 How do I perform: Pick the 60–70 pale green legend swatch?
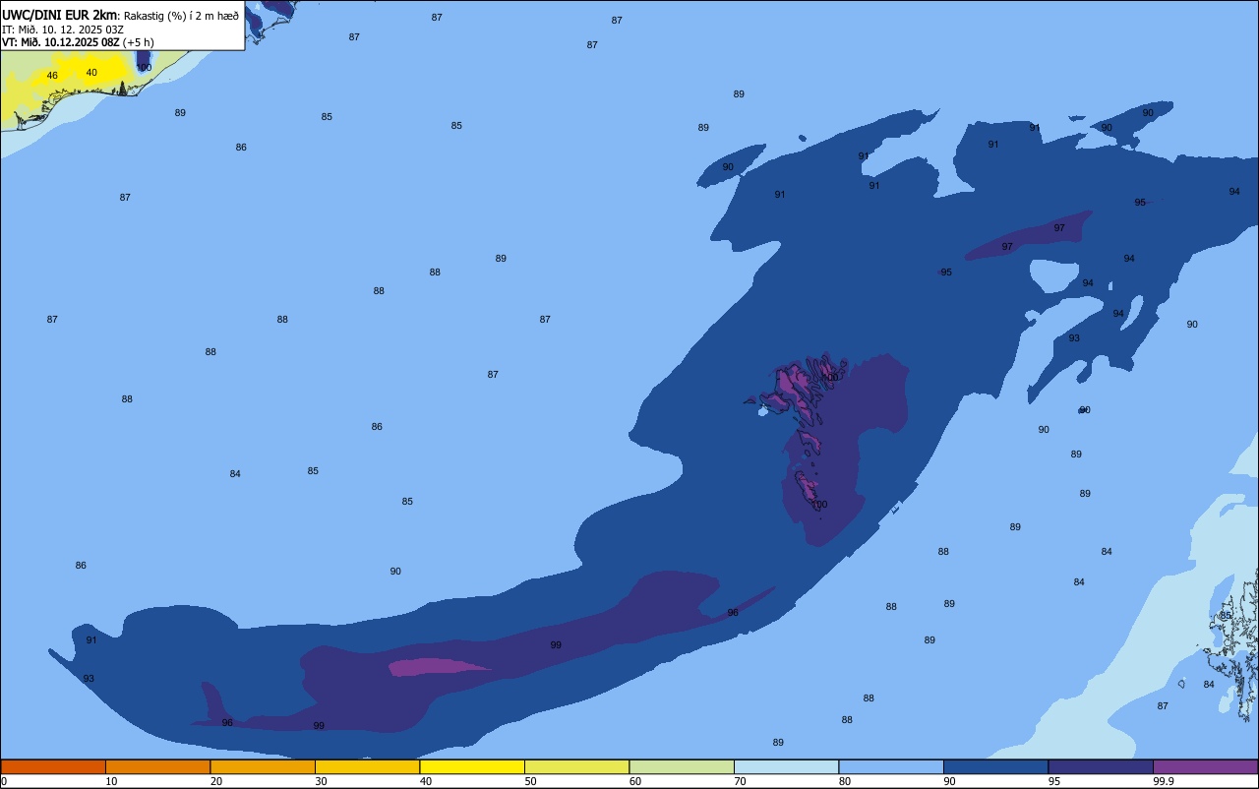(682, 766)
